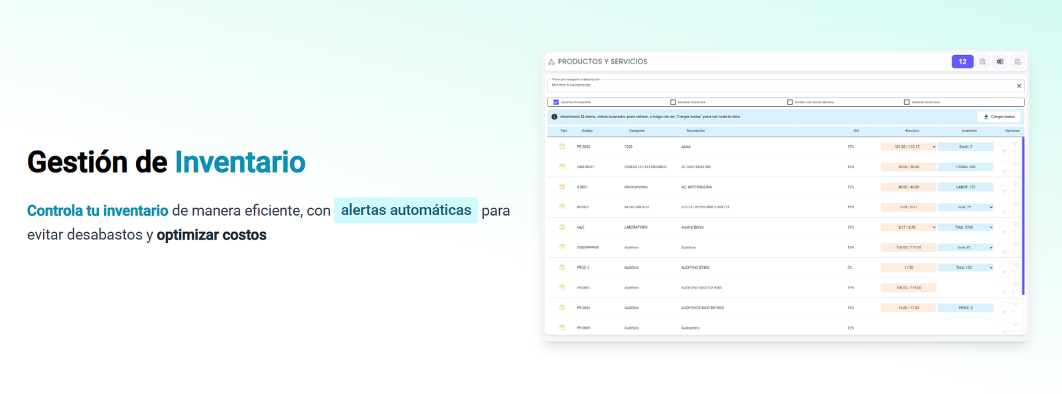Click the Medicamentos category cell
1062x394 pixels.
[x=635, y=187]
